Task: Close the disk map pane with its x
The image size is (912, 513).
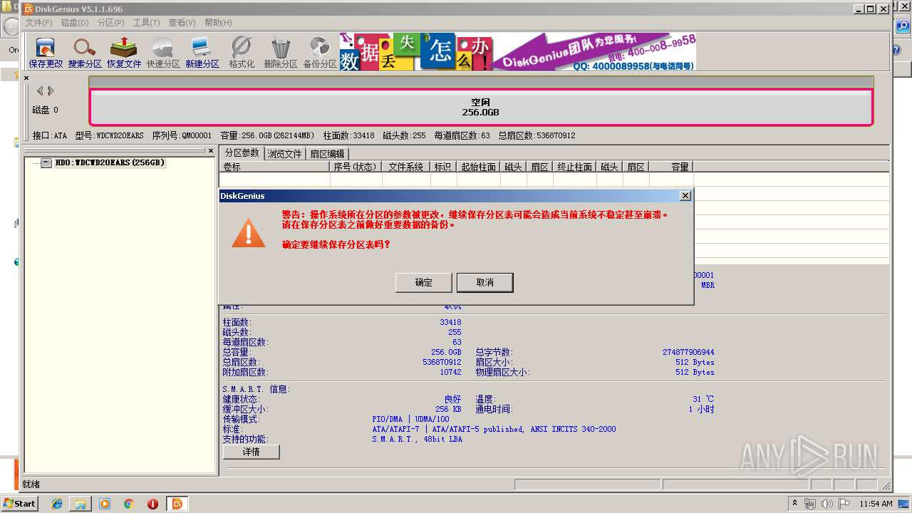Action: click(26, 78)
